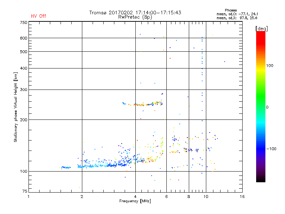Click the y-axis tick label '600'
Image resolution: width=285 pixels, height=214 pixels.
coord(24,38)
